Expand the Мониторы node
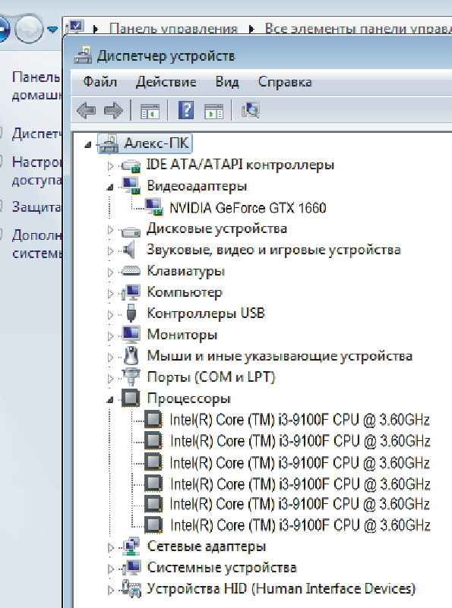452x608 pixels. click(x=111, y=336)
